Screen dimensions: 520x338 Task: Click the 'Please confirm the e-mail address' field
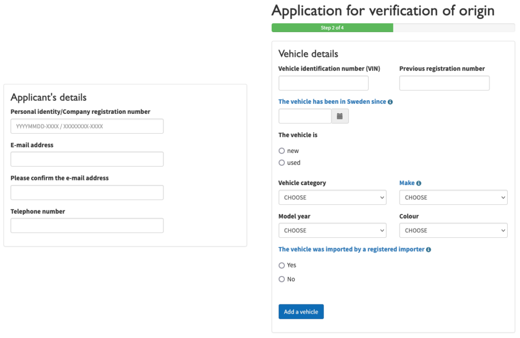[87, 193]
